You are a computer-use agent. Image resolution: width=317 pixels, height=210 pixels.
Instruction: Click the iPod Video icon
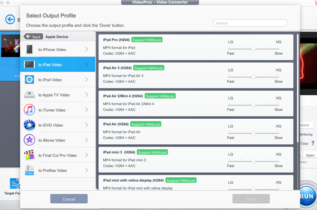pos(29,80)
